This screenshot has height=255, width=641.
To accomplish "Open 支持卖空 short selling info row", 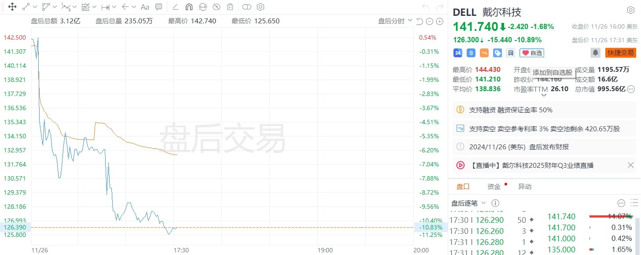I will (544, 129).
